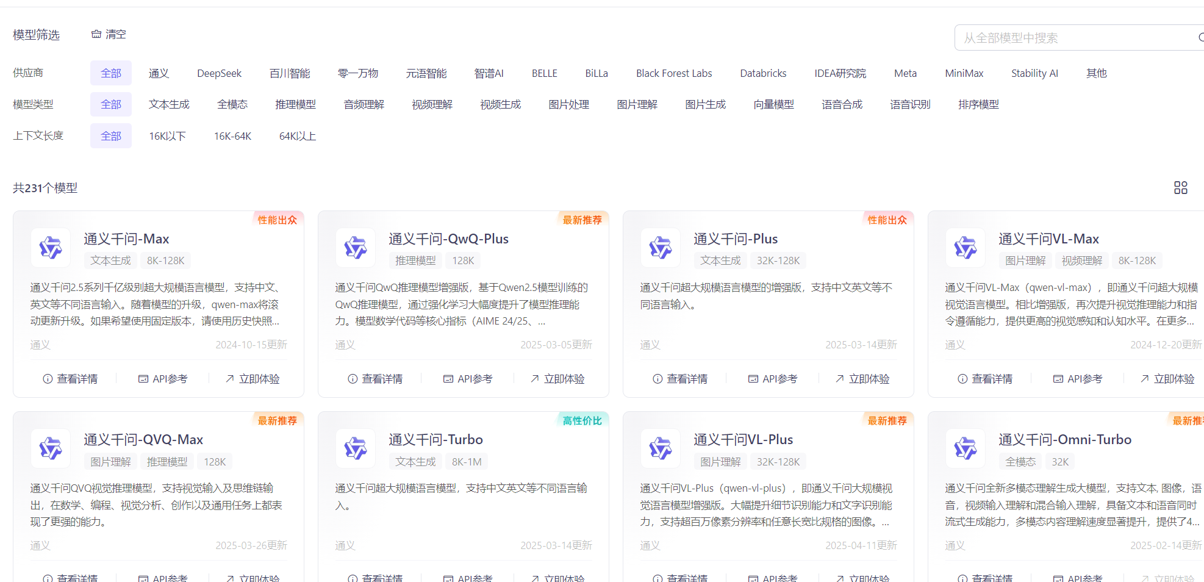Filter suppliers by Black Forest Labs

[674, 73]
